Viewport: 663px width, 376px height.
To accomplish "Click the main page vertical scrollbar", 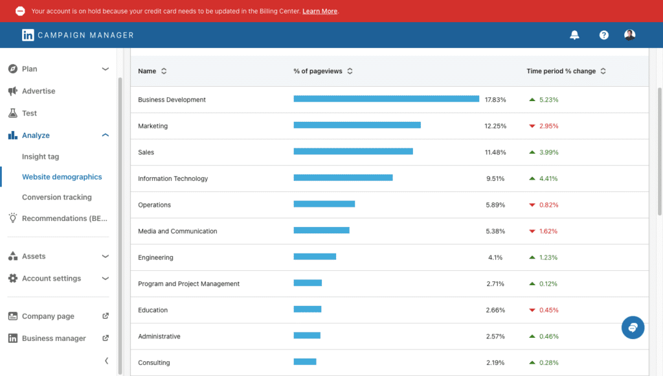I will (x=660, y=152).
